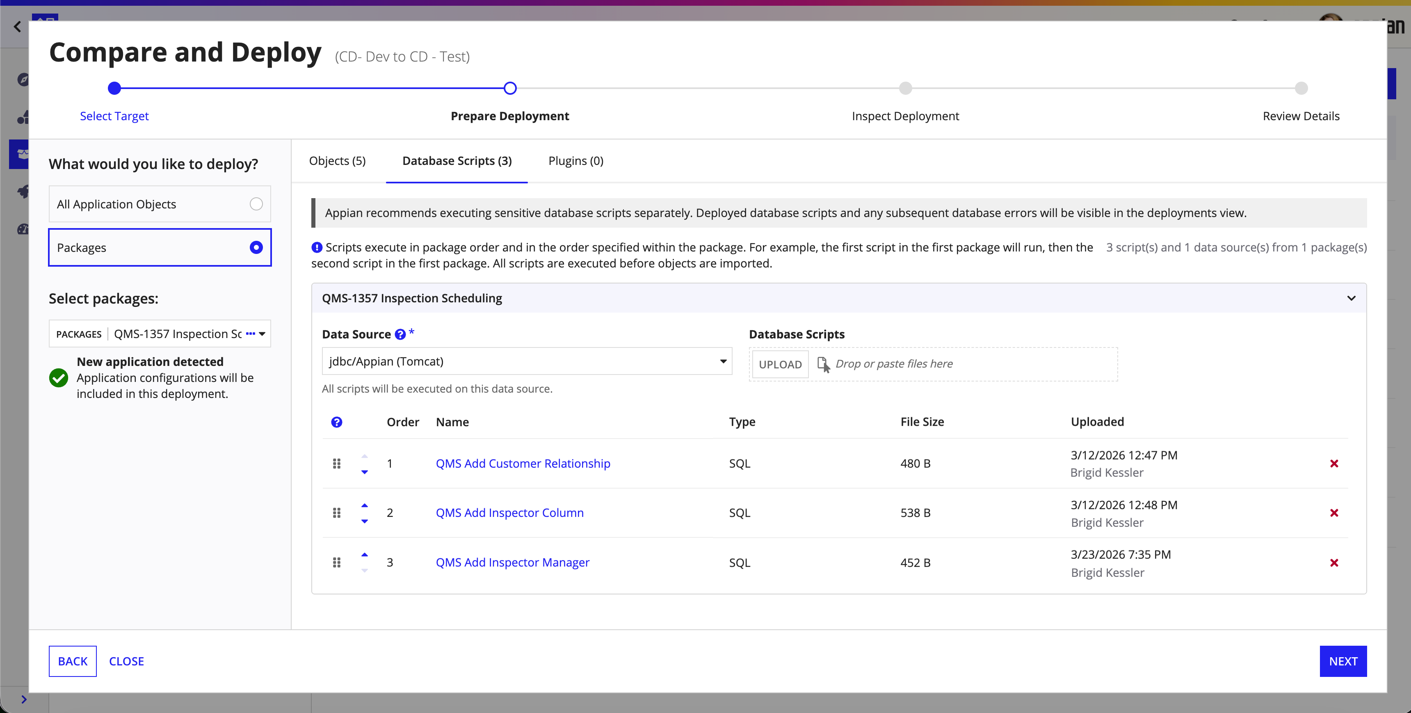Screen dimensions: 1411x713
Task: Open QMS Add Inspector Manager script link
Action: [513, 563]
